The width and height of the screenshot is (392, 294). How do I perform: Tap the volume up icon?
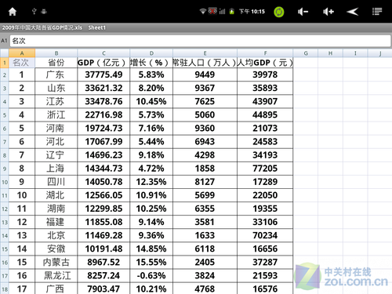click(x=328, y=12)
